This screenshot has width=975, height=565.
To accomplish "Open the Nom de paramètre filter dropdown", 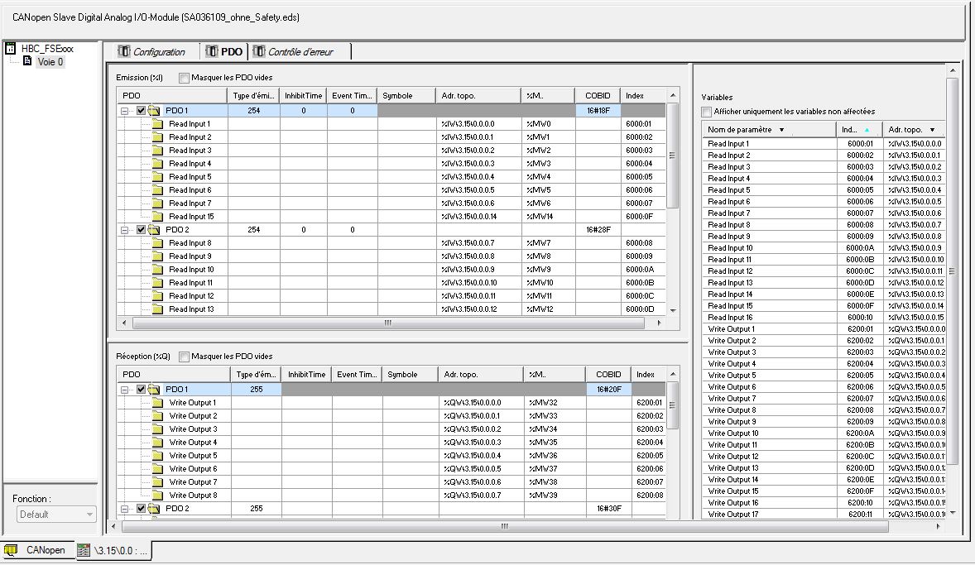I will 781,130.
